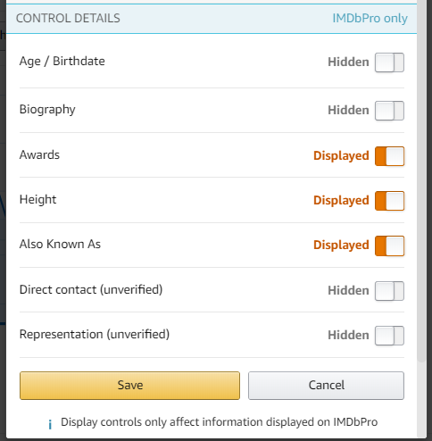Viewport: 432px width, 441px height.
Task: Click the Cancel button
Action: [x=326, y=386]
